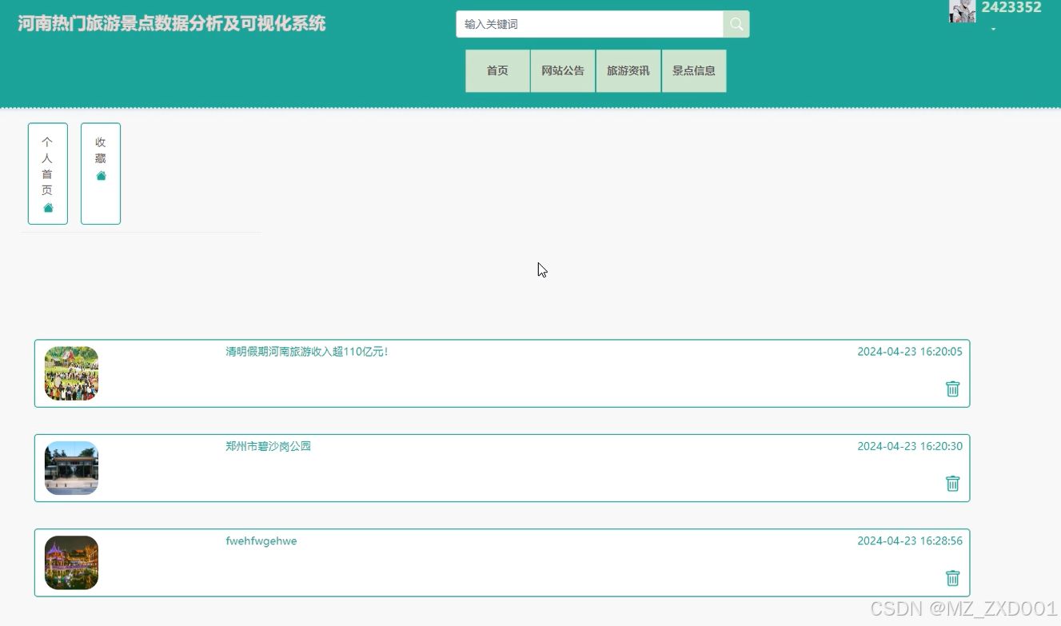Expand the user account dropdown arrow
The height and width of the screenshot is (626, 1061).
tap(993, 30)
